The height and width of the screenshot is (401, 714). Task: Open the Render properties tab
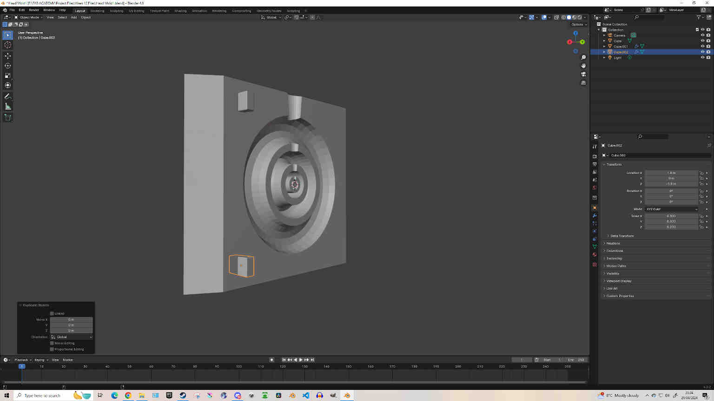595,156
